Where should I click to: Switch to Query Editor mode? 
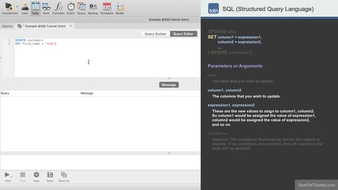click(x=183, y=34)
